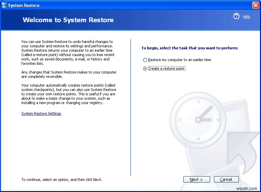Click the paragraph starting 'You can use System Restore'

pyautogui.click(x=68, y=52)
